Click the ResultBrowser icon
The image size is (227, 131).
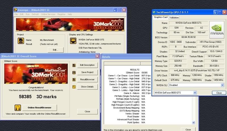pyautogui.click(x=74, y=79)
